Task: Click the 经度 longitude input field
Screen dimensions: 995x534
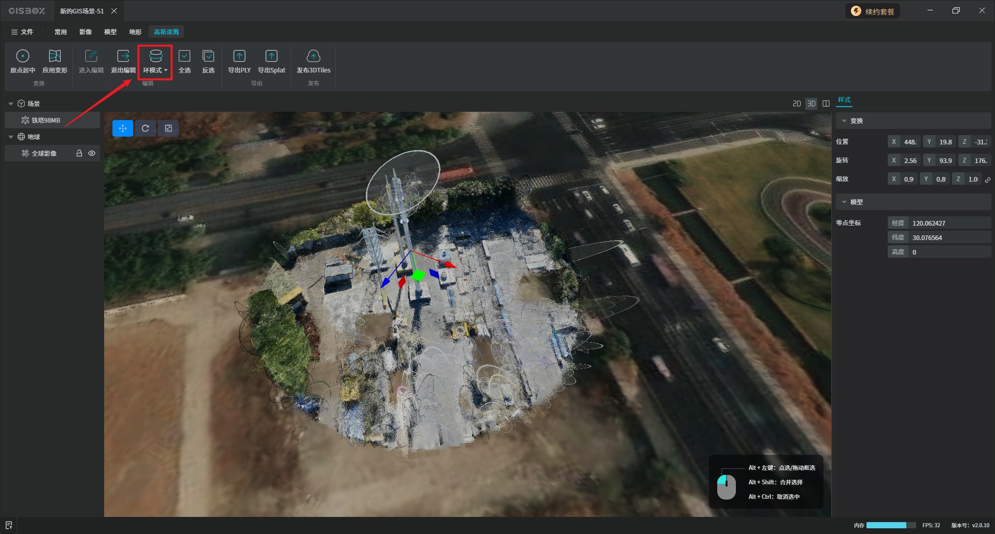Action: tap(949, 223)
